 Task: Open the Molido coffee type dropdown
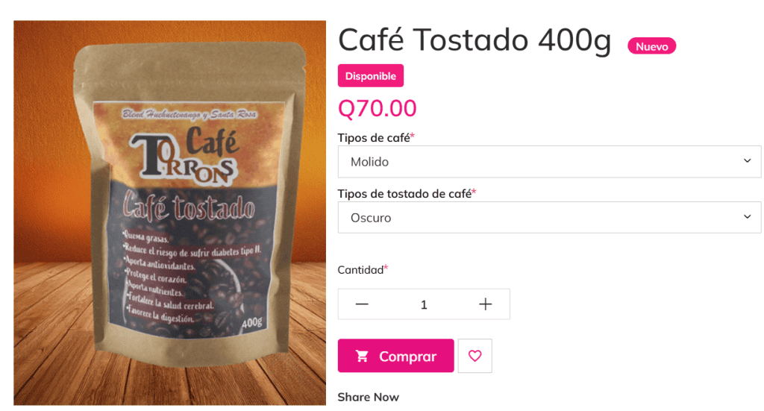pos(549,162)
